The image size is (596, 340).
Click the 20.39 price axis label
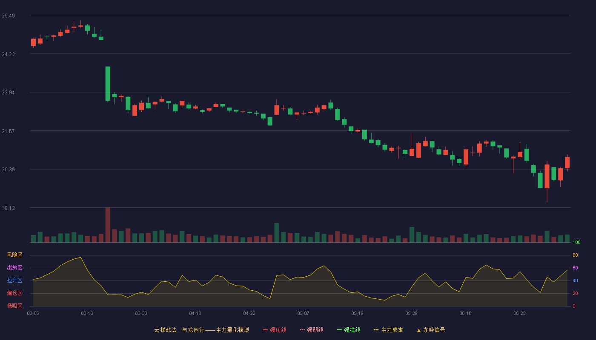point(8,170)
